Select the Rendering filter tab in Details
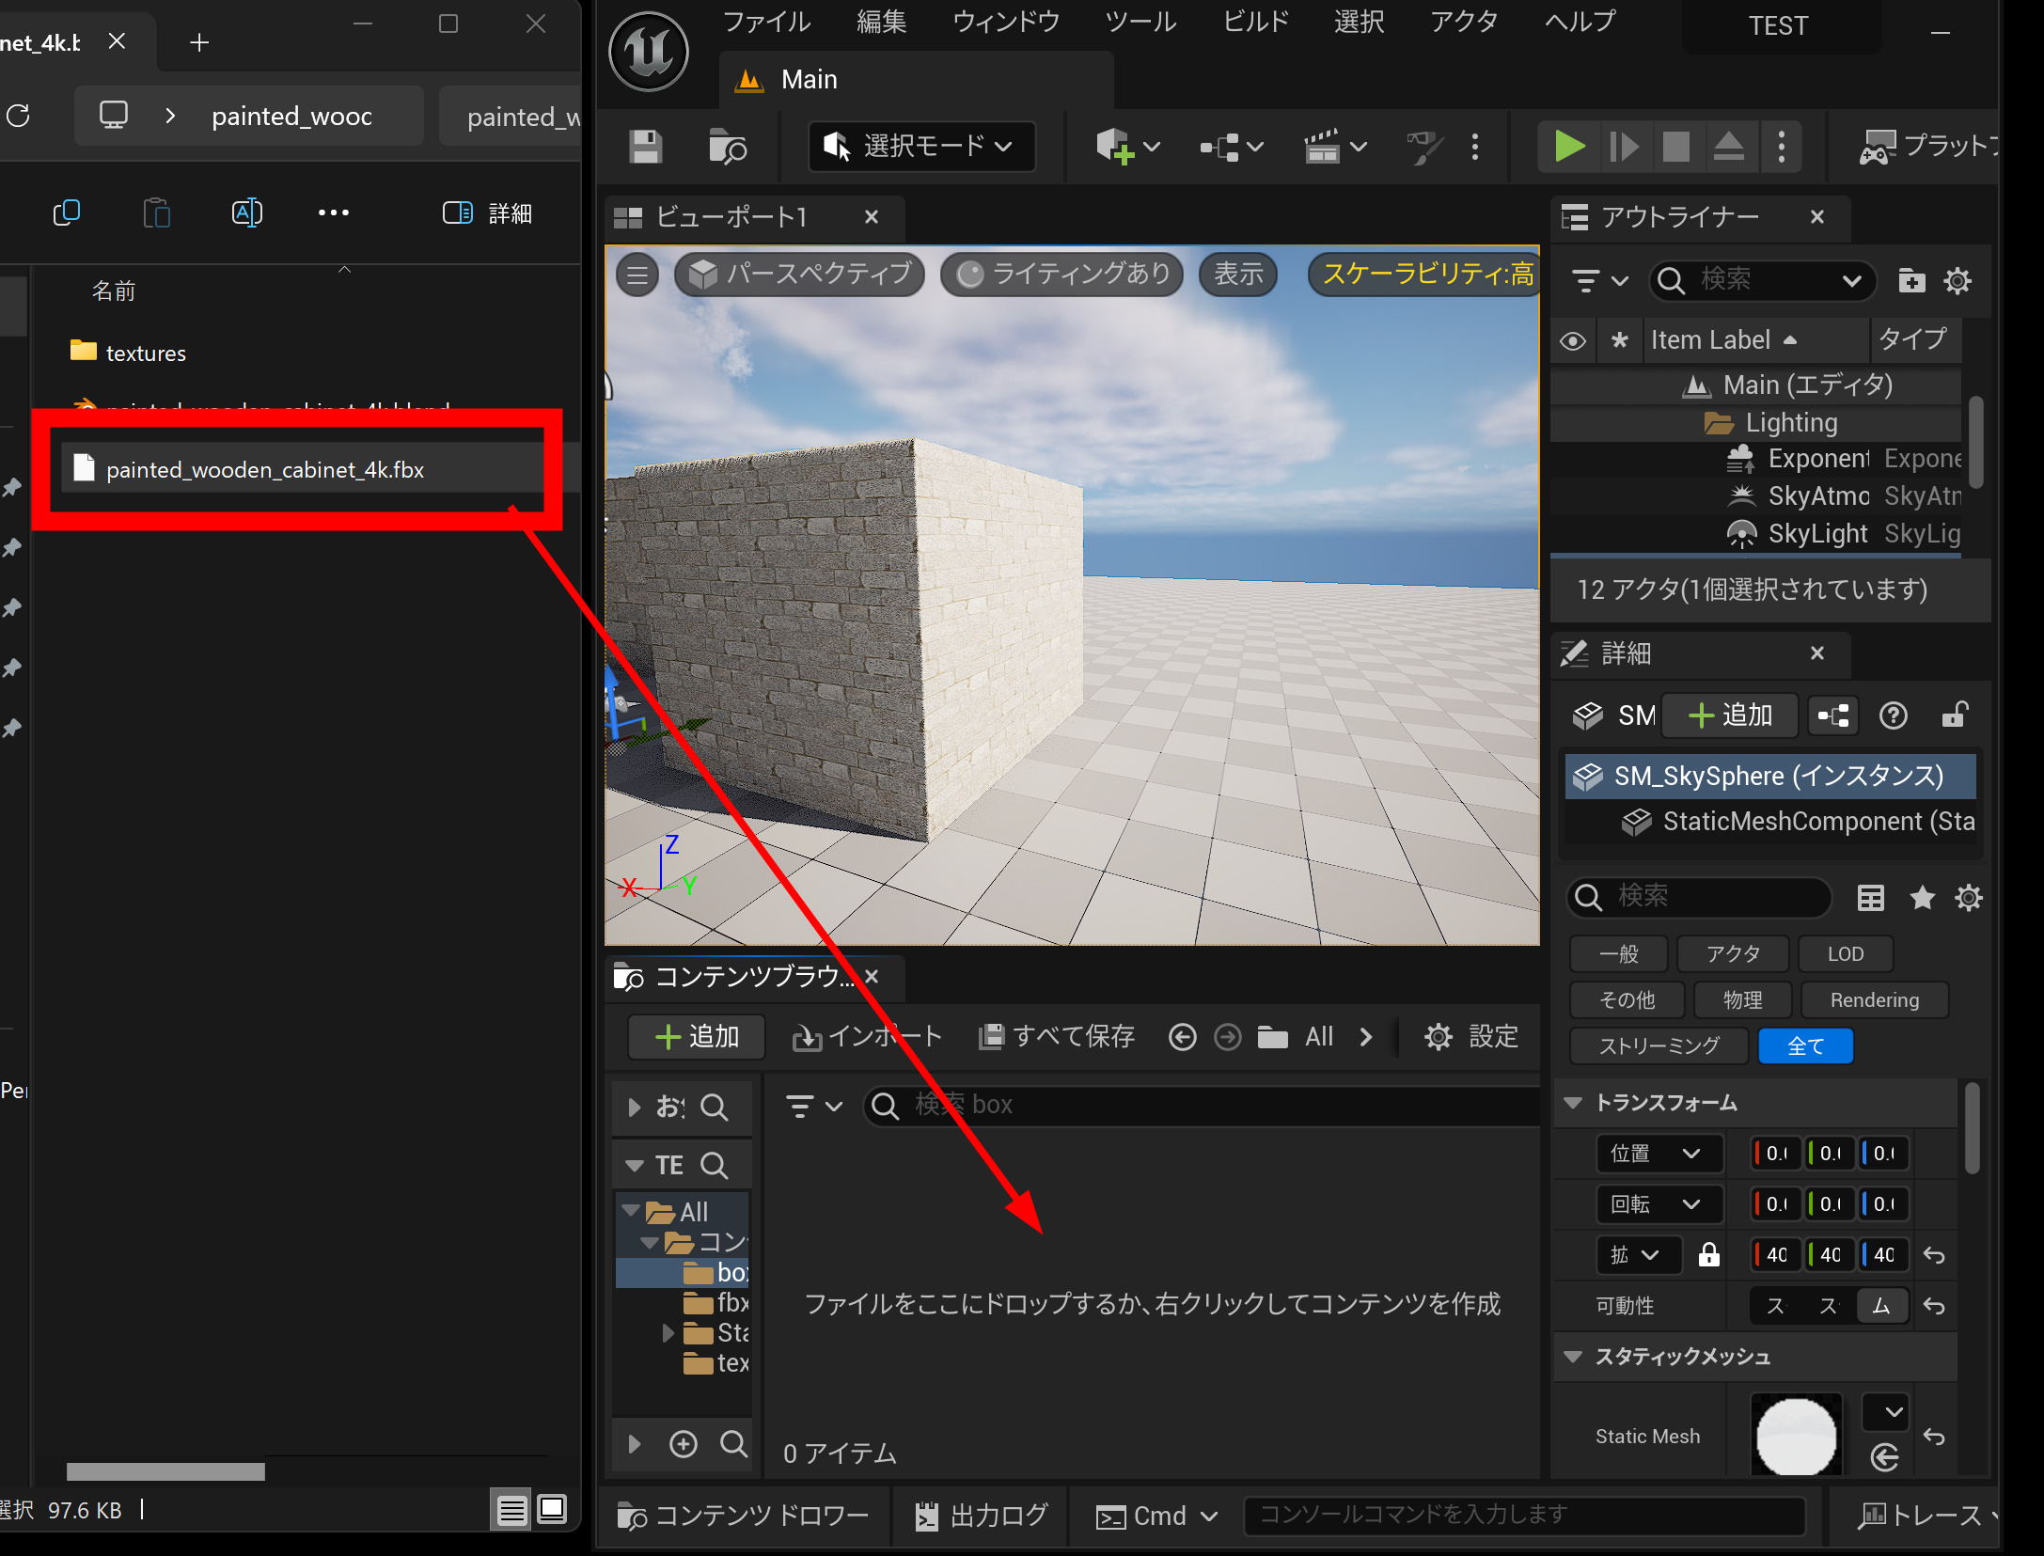This screenshot has height=1556, width=2044. tap(1874, 1000)
